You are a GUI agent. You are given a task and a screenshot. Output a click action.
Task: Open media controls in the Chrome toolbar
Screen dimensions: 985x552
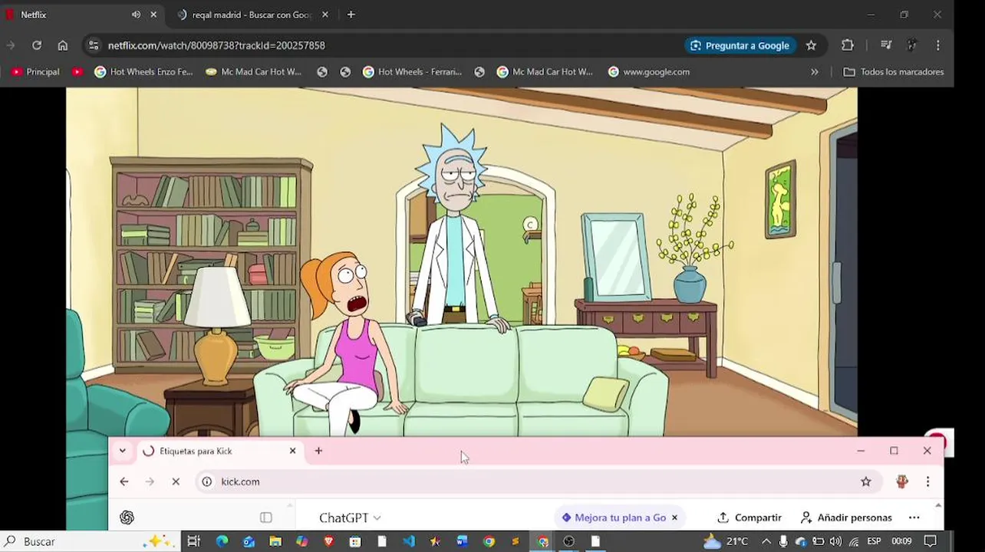point(886,45)
